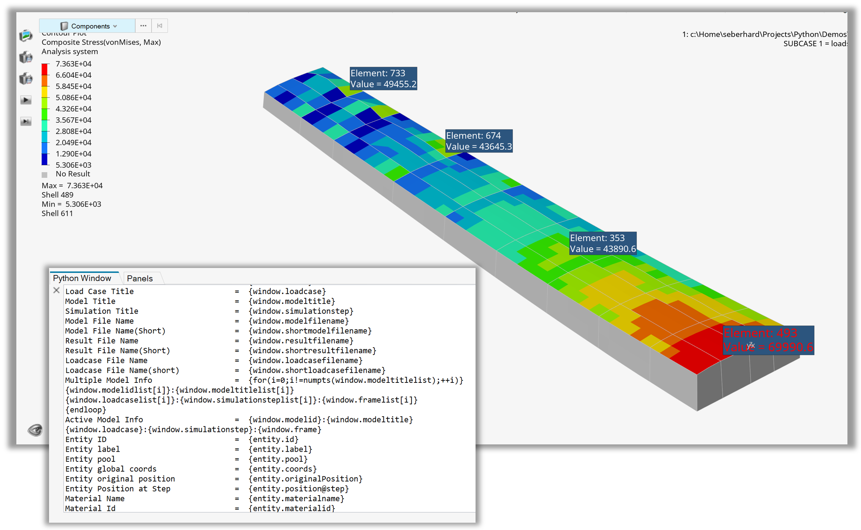Click the image capture icon with landscape picture

26,35
